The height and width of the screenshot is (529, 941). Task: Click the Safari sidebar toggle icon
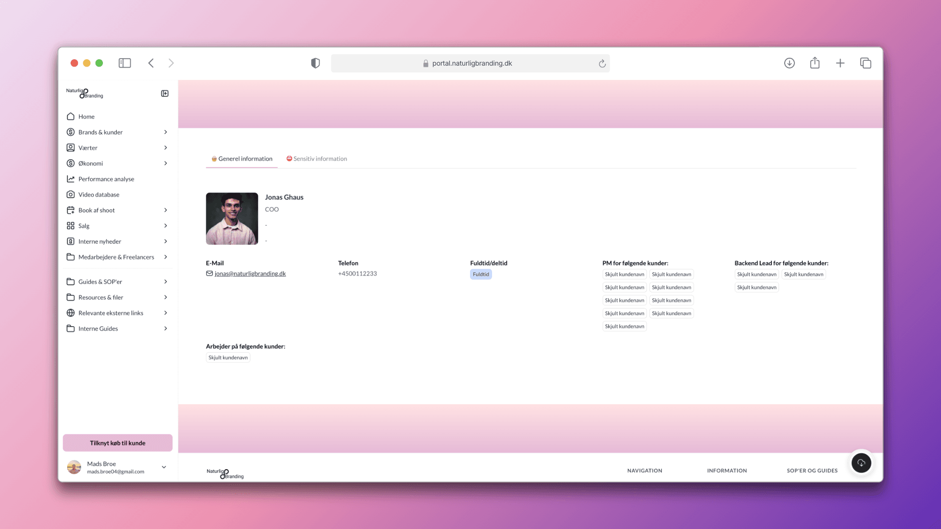coord(124,63)
